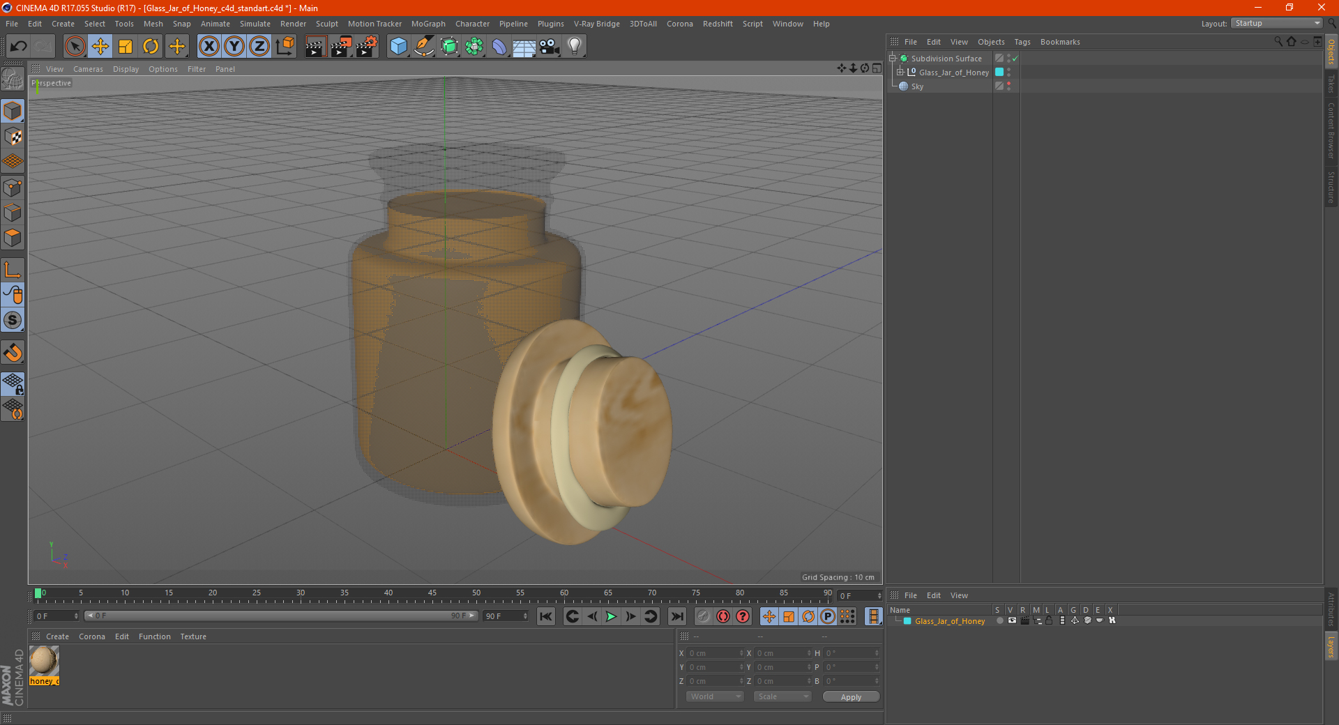Open the World coordinate dropdown
1339x725 pixels.
715,696
